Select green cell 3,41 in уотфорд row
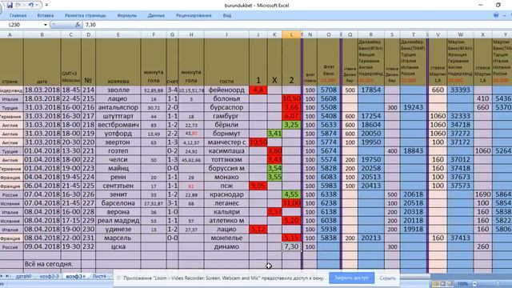The height and width of the screenshot is (288, 512). tap(274, 134)
